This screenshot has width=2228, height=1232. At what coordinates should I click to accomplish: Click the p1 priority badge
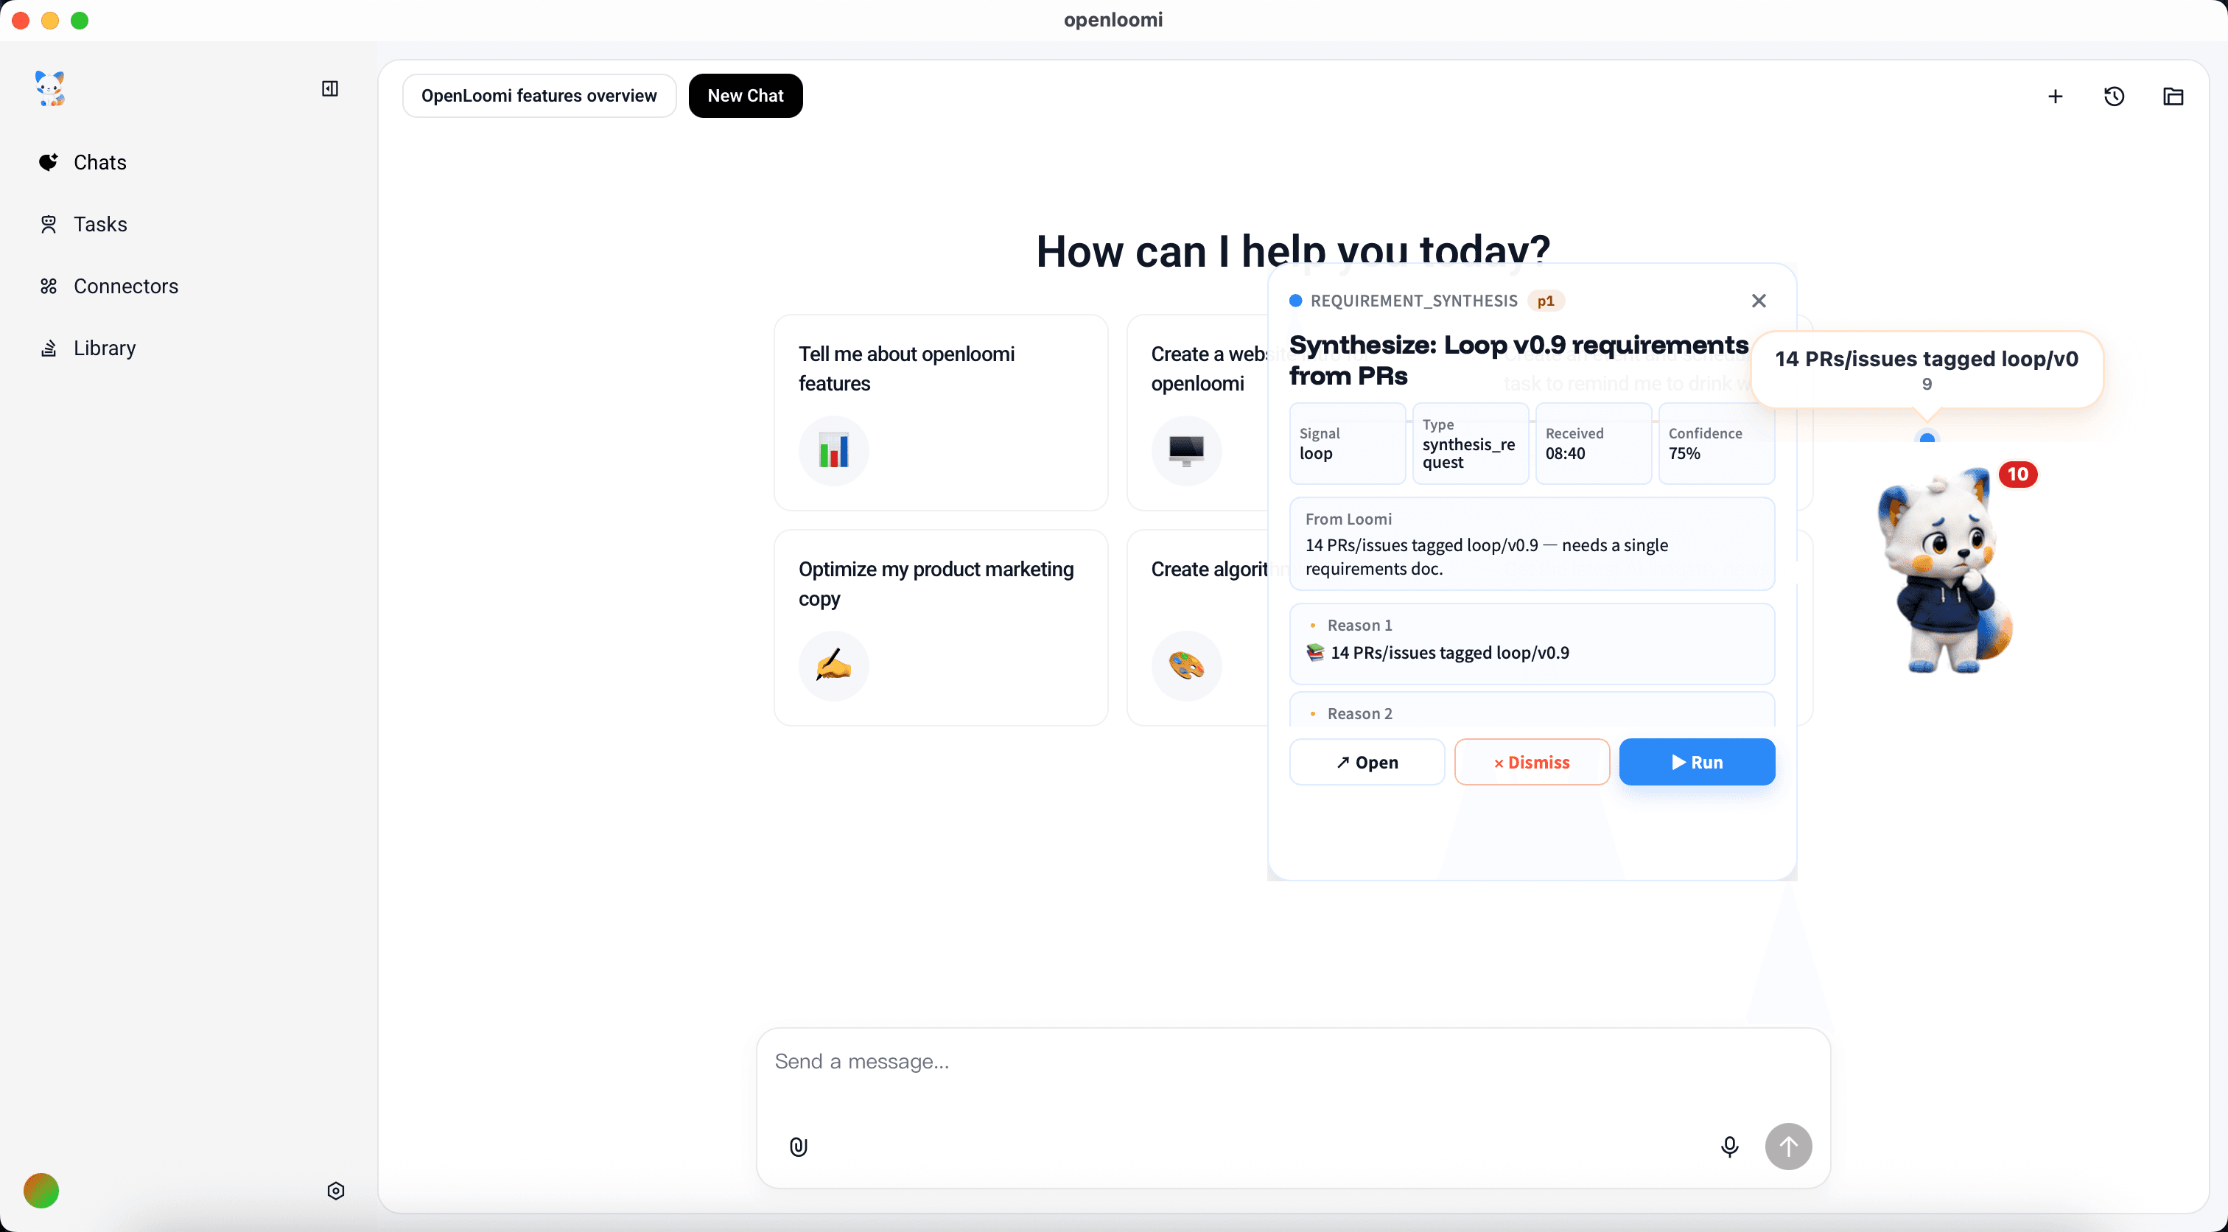(x=1545, y=300)
